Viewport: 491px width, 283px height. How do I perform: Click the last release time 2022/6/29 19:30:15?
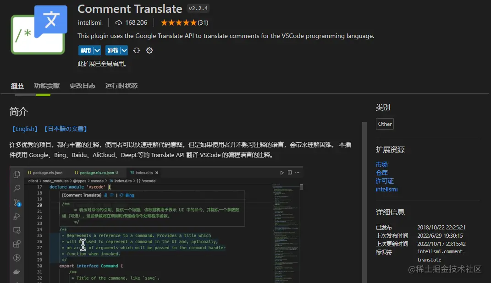pos(440,235)
